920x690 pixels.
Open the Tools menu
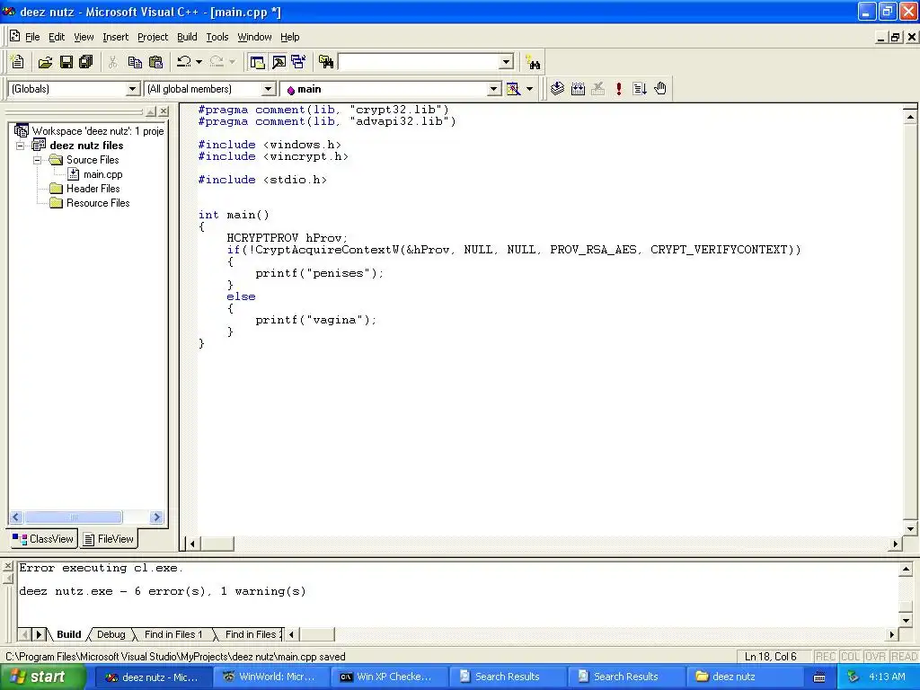pyautogui.click(x=217, y=36)
